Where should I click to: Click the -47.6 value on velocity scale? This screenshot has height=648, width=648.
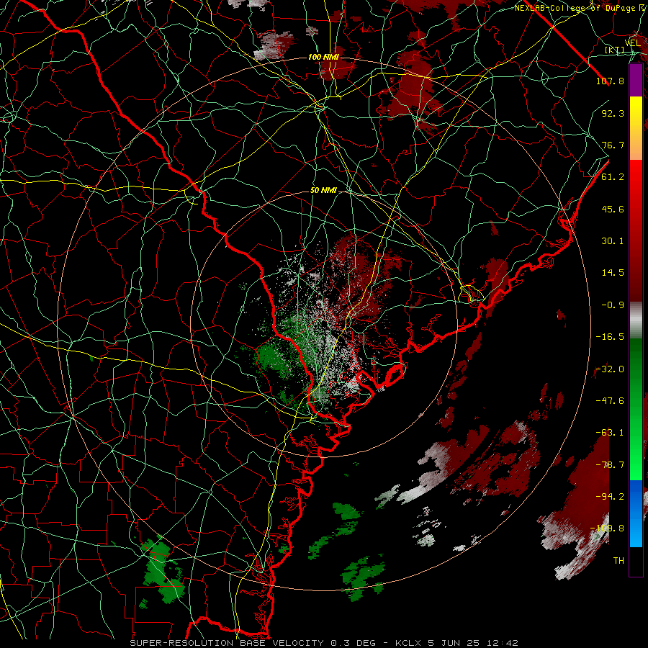coord(610,401)
